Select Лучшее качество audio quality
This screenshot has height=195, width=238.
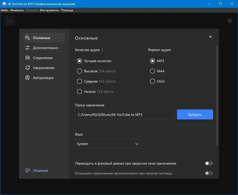pos(94,61)
